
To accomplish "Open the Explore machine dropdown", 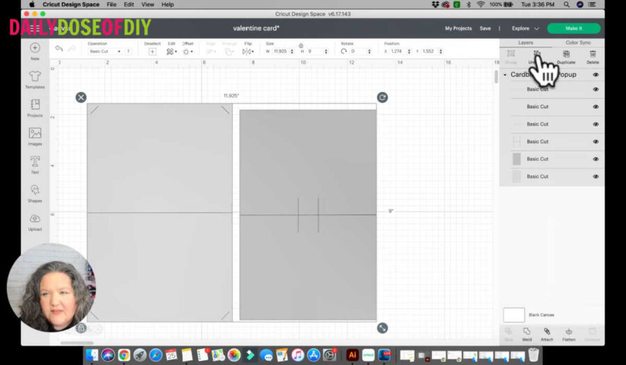I will [525, 29].
